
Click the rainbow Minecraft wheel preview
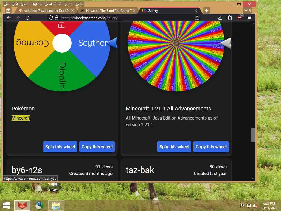176,56
